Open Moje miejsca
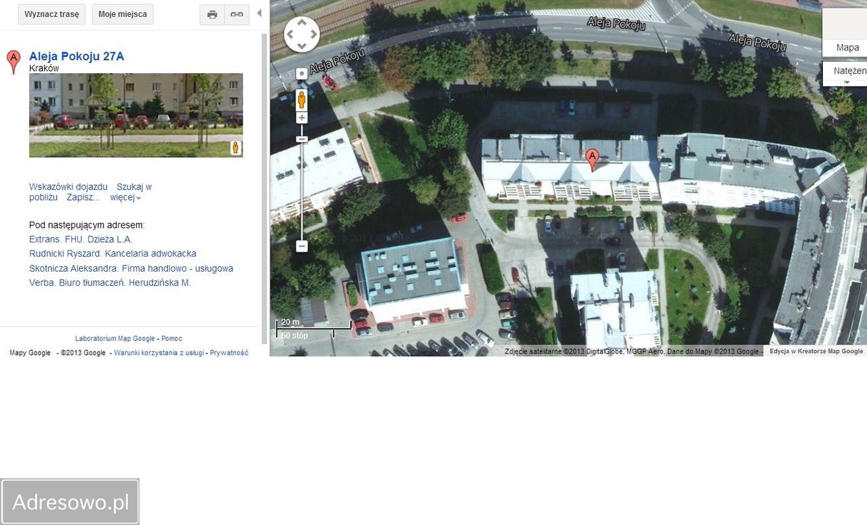867x525 pixels. pyautogui.click(x=123, y=14)
